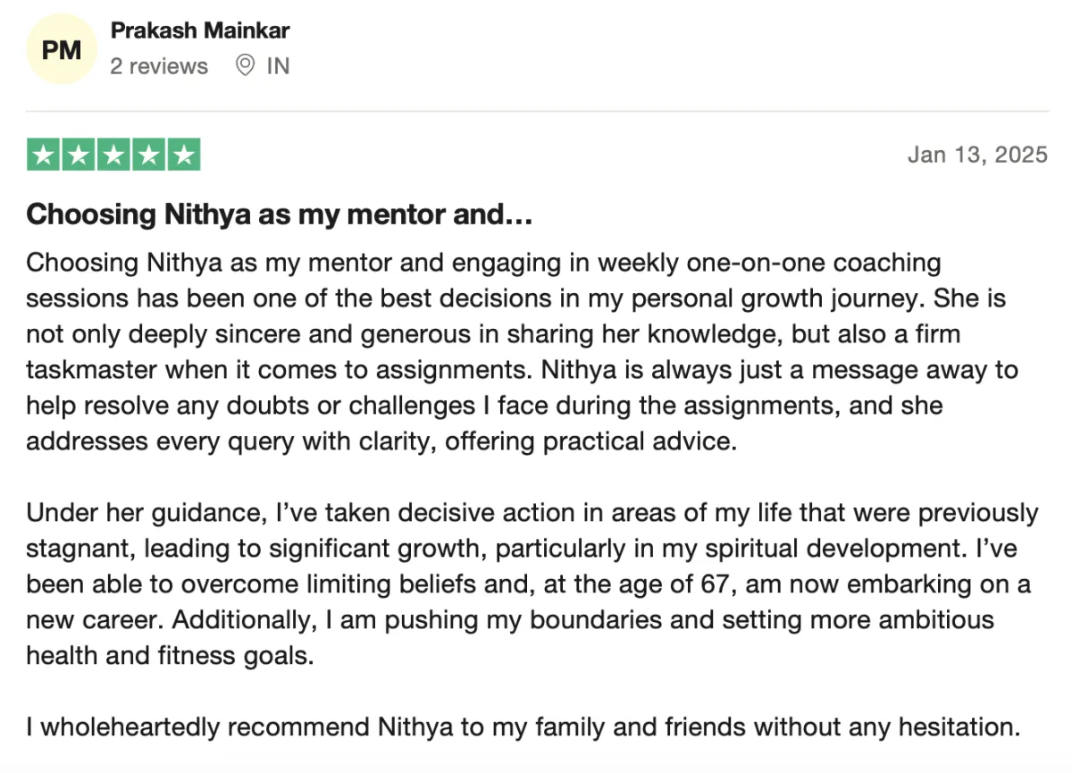Click the location pin icon
This screenshot has width=1072, height=773.
tap(244, 65)
